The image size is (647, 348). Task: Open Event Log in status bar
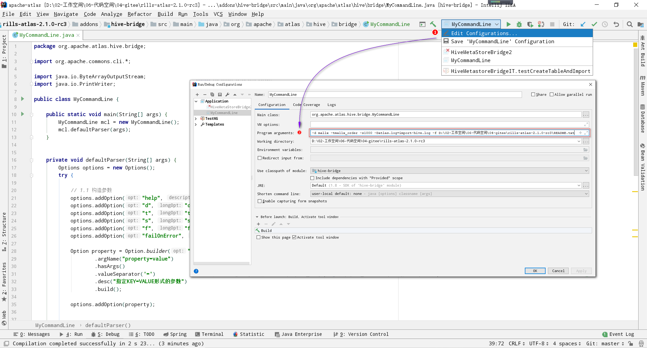click(x=618, y=334)
